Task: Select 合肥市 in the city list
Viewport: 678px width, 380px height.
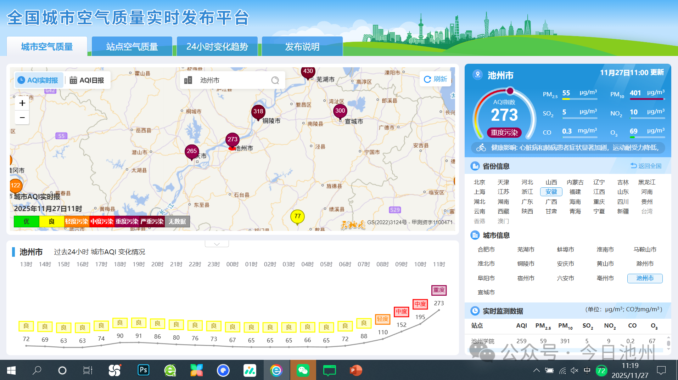Action: tap(486, 249)
